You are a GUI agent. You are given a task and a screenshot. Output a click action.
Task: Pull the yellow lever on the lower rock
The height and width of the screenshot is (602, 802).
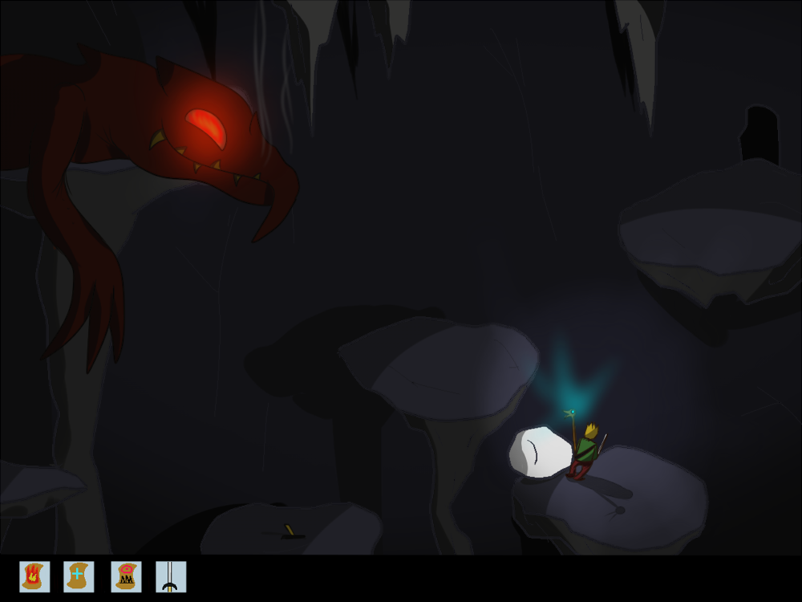tap(290, 530)
